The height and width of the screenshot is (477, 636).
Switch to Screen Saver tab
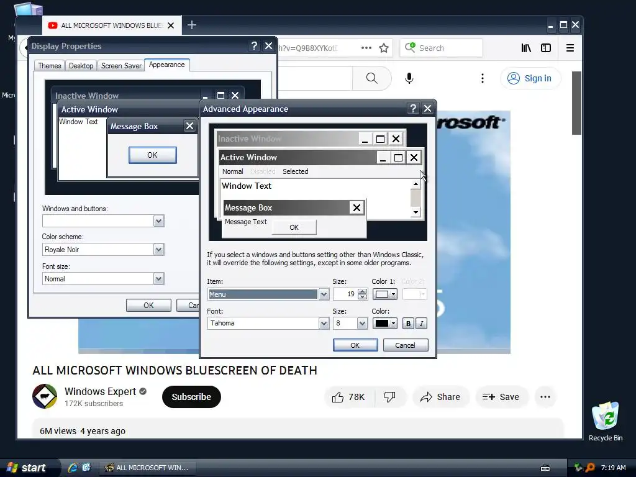[x=121, y=66]
